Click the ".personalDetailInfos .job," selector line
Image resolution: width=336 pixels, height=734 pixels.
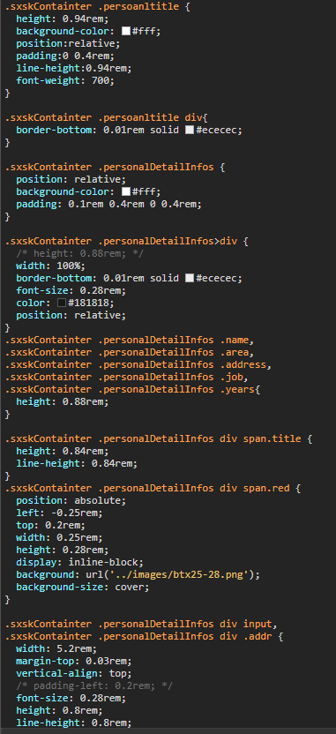126,378
